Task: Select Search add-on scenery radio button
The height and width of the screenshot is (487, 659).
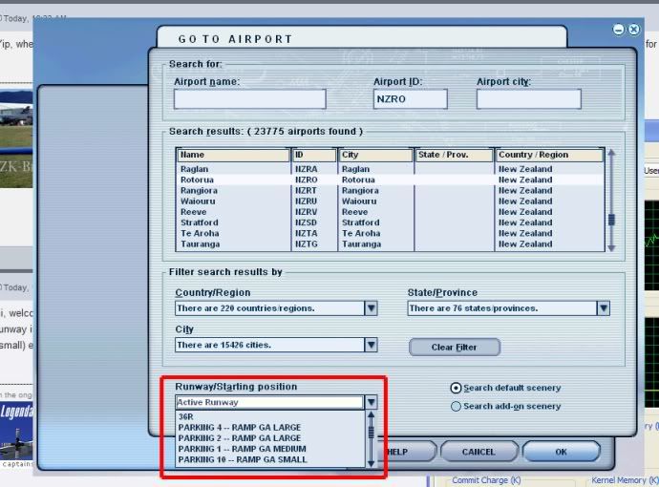Action: click(x=455, y=406)
